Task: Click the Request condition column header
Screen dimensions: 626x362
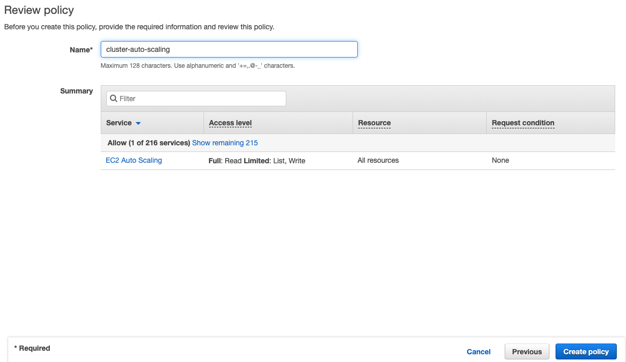Action: (523, 123)
